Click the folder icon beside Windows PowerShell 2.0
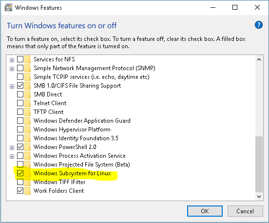This screenshot has height=223, width=269. 27,147
